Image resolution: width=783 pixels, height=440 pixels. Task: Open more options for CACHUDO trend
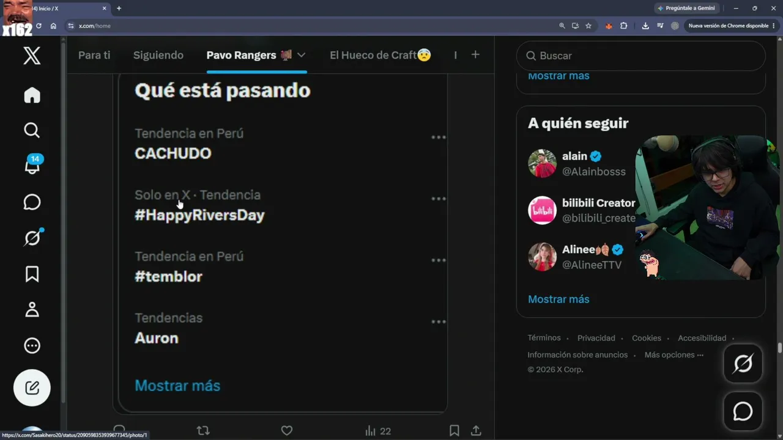(x=439, y=137)
